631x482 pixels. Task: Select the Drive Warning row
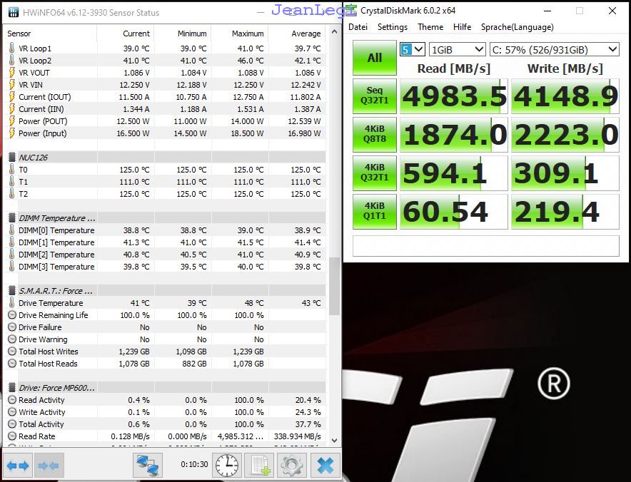[166, 339]
